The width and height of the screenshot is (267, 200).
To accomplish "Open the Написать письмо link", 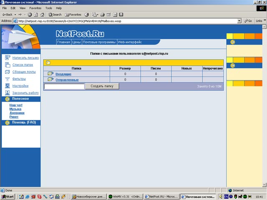I will click(25, 58).
